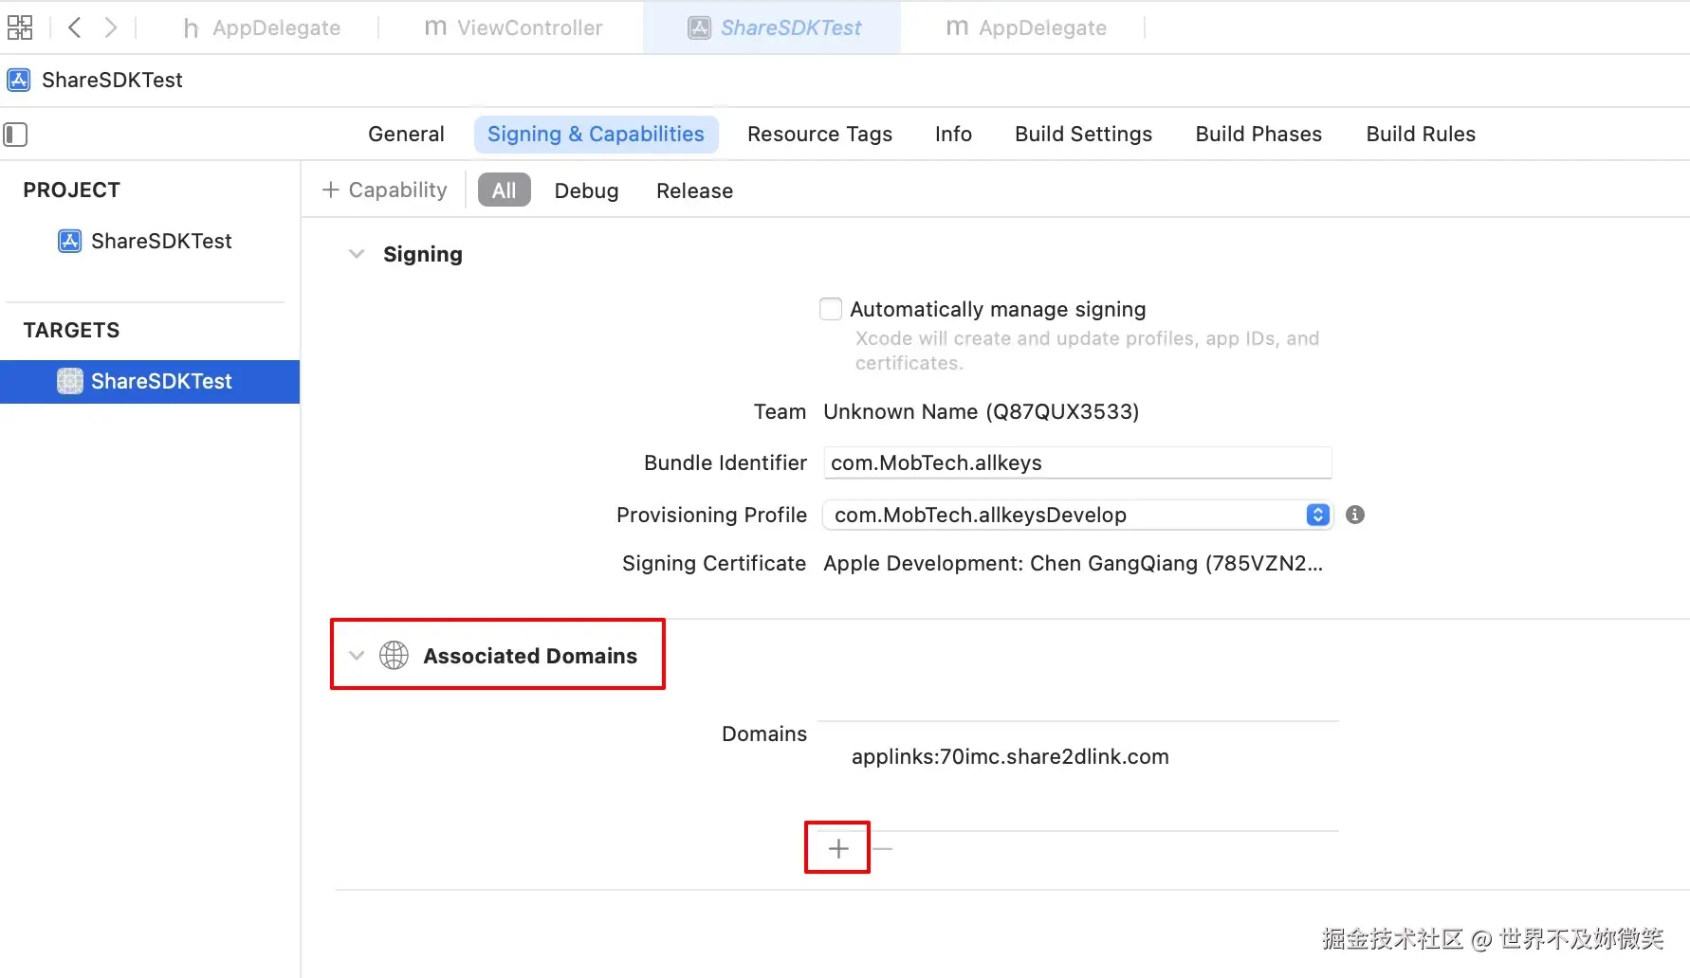Go back with the left chevron
Image resolution: width=1690 pixels, height=978 pixels.
point(75,27)
